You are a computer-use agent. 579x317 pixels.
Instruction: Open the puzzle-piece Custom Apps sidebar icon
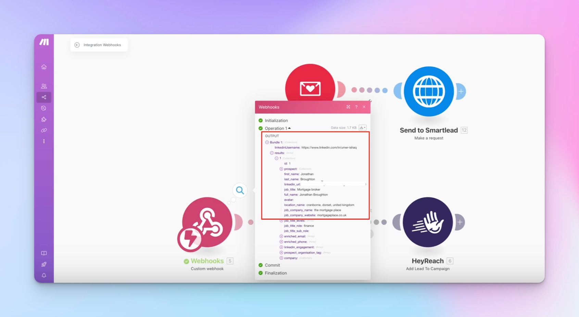tap(44, 119)
